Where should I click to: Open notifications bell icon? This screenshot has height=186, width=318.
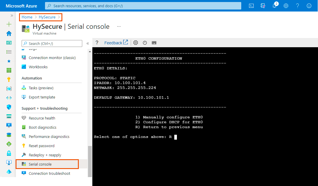tap(275, 5)
